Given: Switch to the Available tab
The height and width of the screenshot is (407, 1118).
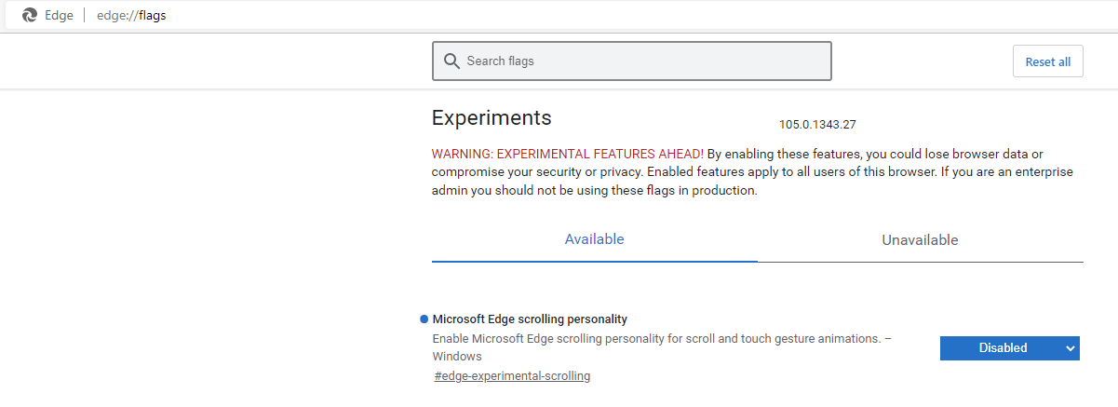Looking at the screenshot, I should [x=594, y=239].
